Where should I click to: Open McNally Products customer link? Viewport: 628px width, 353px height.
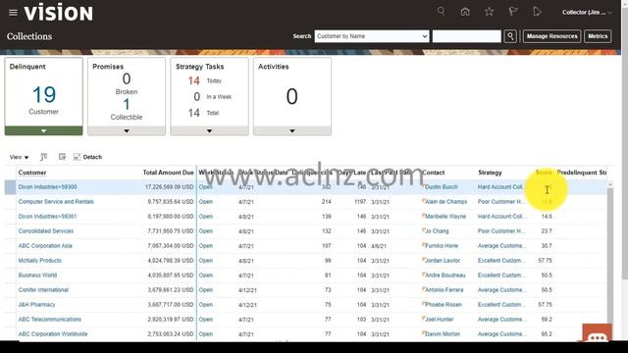point(39,261)
